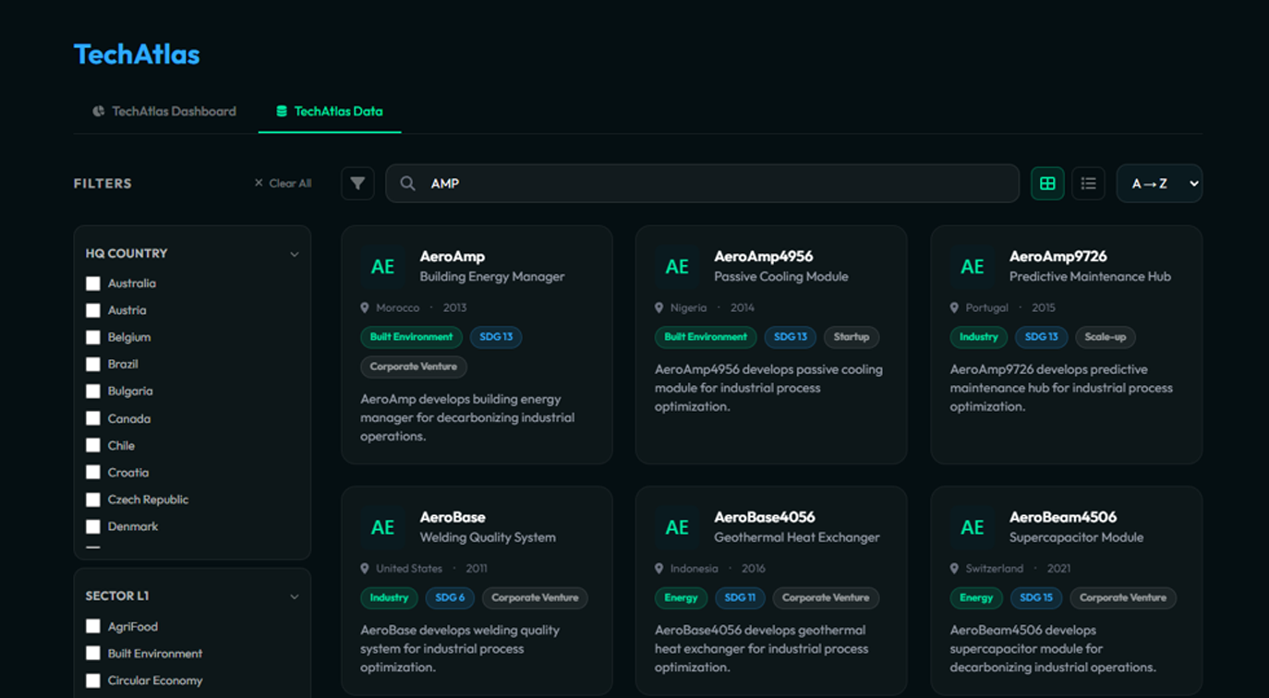Image resolution: width=1269 pixels, height=698 pixels.
Task: Click location pin icon on AeroBase card
Action: 365,569
